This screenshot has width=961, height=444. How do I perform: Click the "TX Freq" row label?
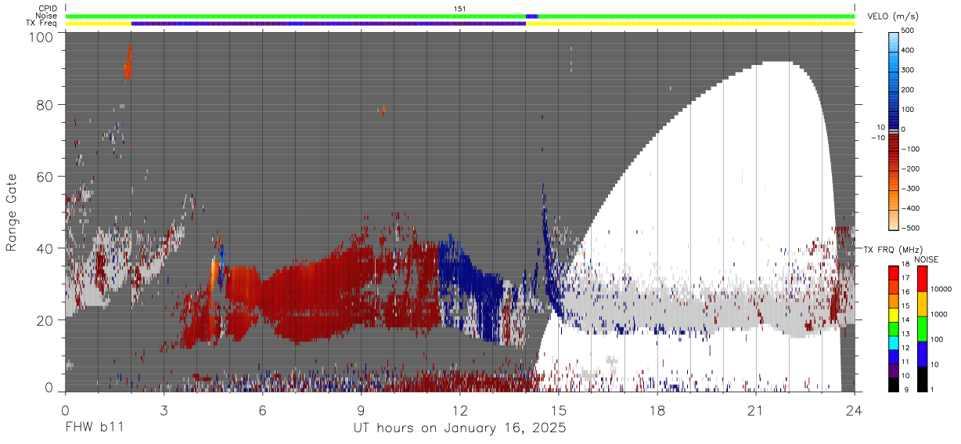point(42,23)
